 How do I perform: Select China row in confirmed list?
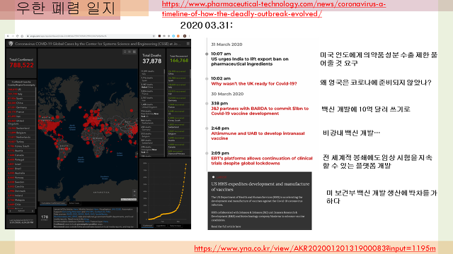click(21, 103)
